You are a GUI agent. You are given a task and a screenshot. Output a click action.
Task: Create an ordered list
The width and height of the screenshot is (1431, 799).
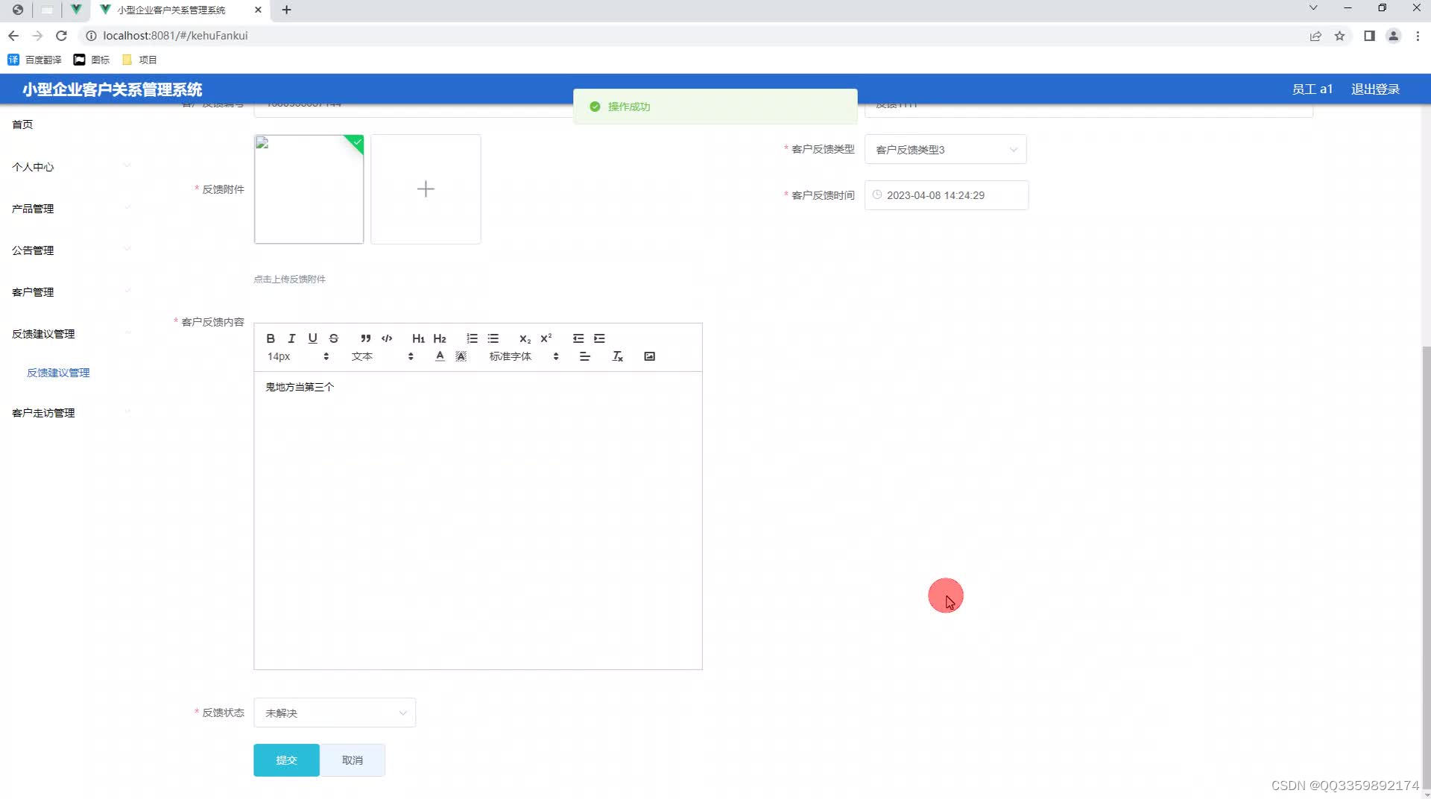472,338
